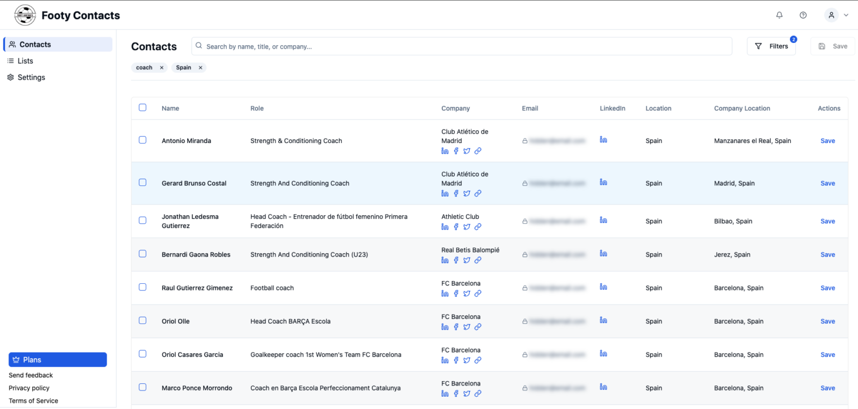Viewport: 858px width, 409px height.
Task: Remove the coach filter tag
Action: pos(161,68)
